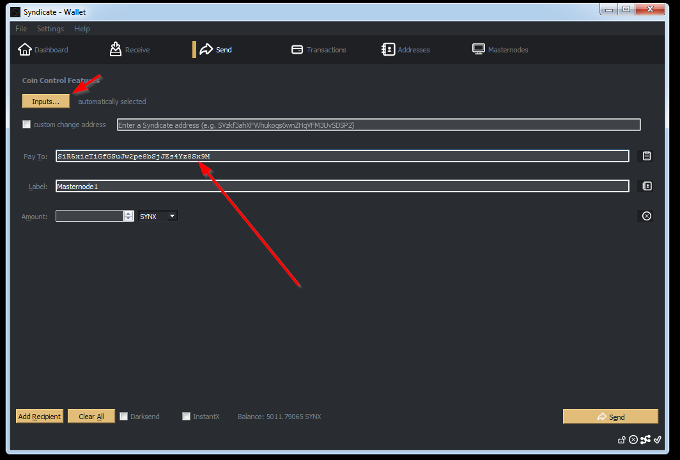Screen dimensions: 680x460
Task: Click the Pay To address field
Action: pyautogui.click(x=342, y=156)
